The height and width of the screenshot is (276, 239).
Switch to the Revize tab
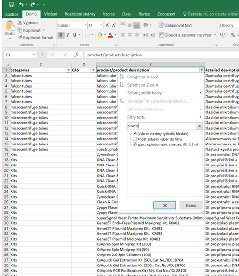pyautogui.click(x=144, y=14)
